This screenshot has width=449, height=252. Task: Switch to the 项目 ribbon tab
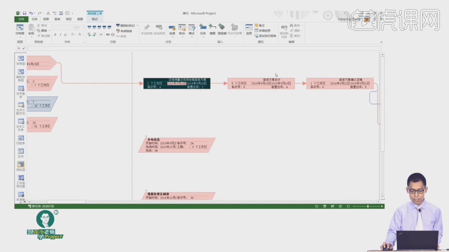(x=69, y=19)
